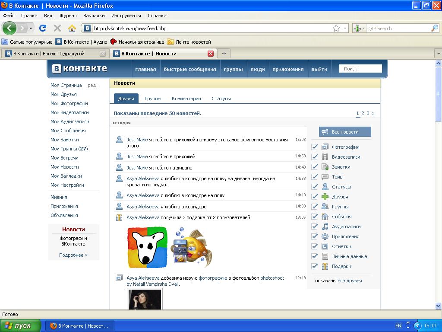Click photo icon next to 'добавила новую фотографию'
The width and height of the screenshot is (442, 332).
[119, 278]
